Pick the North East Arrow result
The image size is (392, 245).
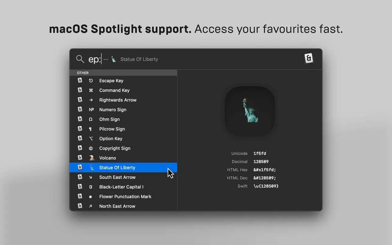click(117, 206)
